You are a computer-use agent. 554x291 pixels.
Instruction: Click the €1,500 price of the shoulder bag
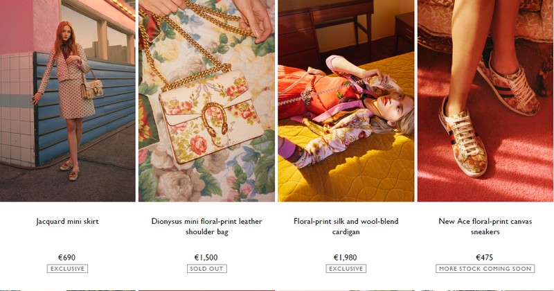(206, 258)
